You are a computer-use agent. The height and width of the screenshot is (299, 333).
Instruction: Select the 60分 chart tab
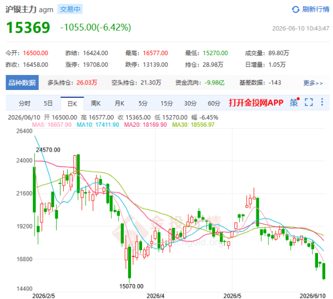click(214, 103)
